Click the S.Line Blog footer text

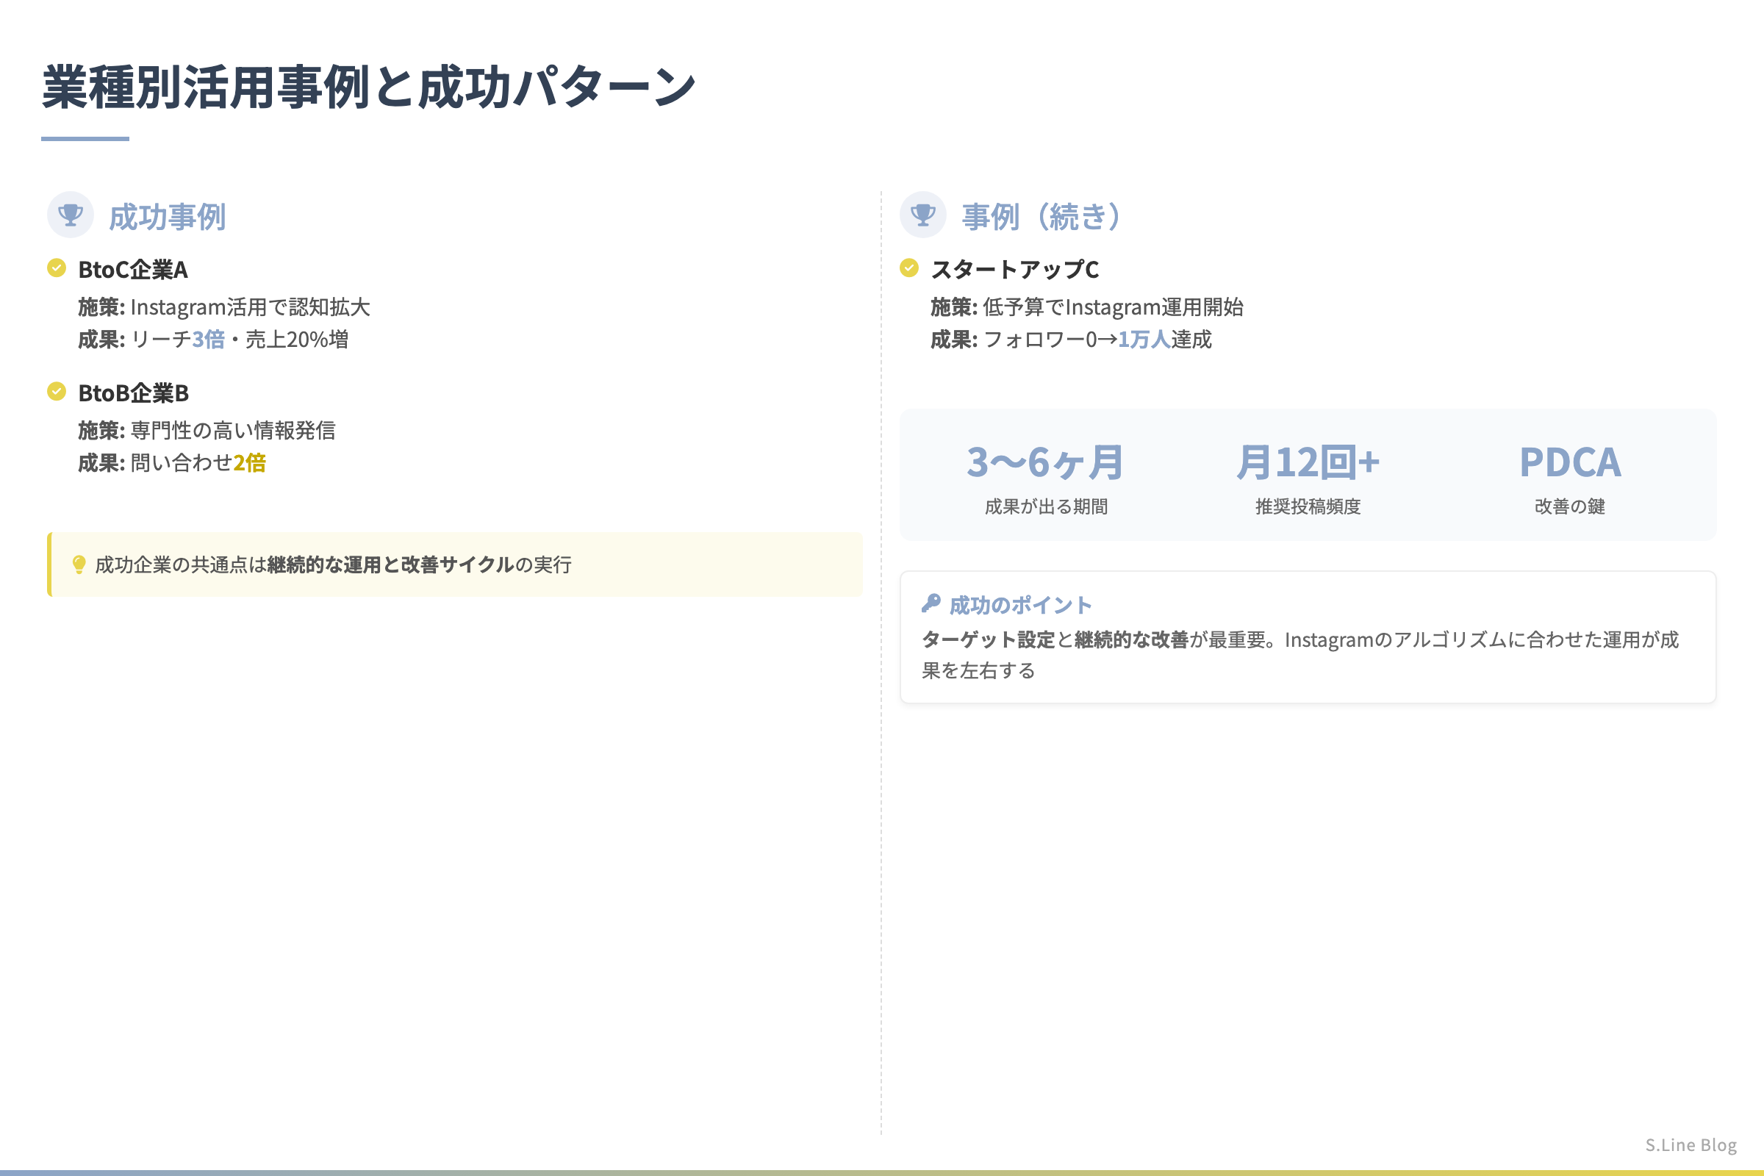pos(1690,1145)
